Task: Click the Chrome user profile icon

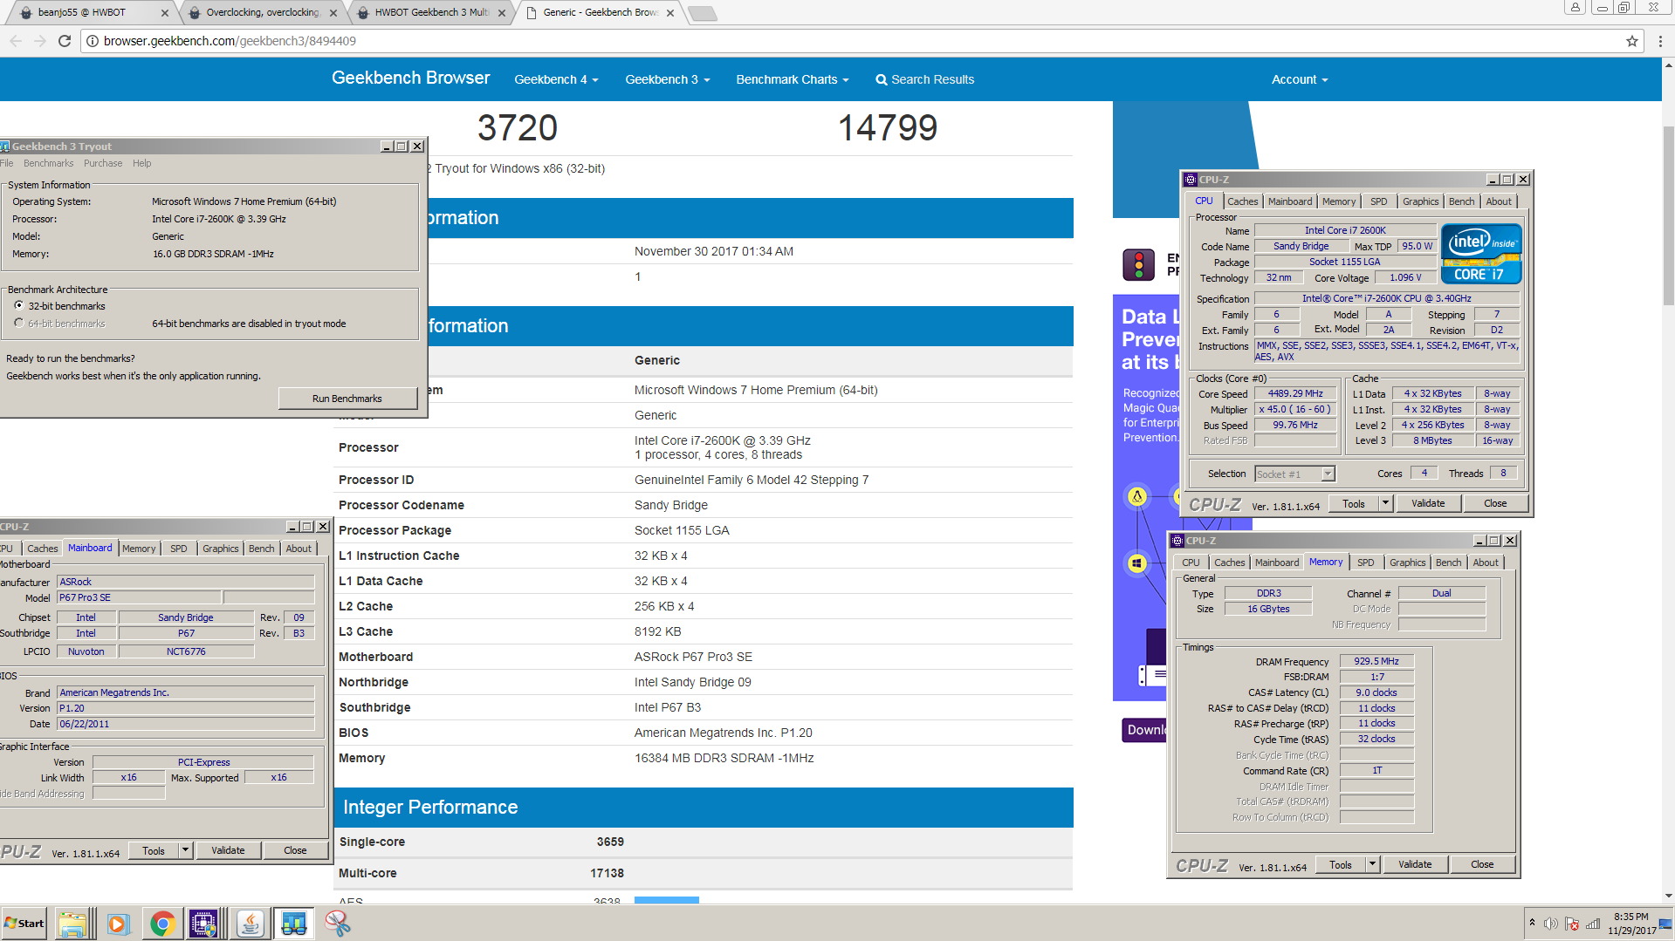Action: point(1575,7)
